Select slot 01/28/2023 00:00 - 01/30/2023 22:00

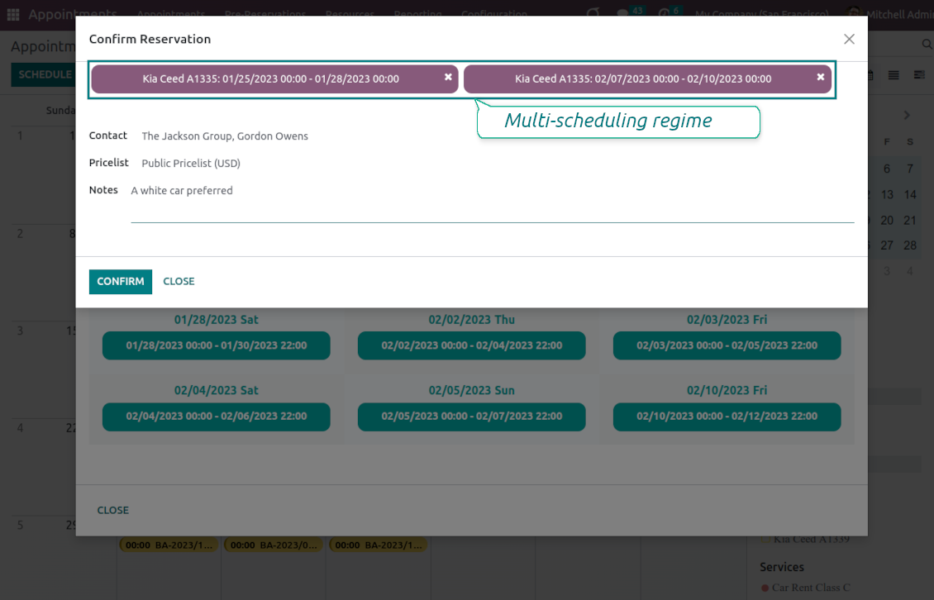(x=217, y=345)
